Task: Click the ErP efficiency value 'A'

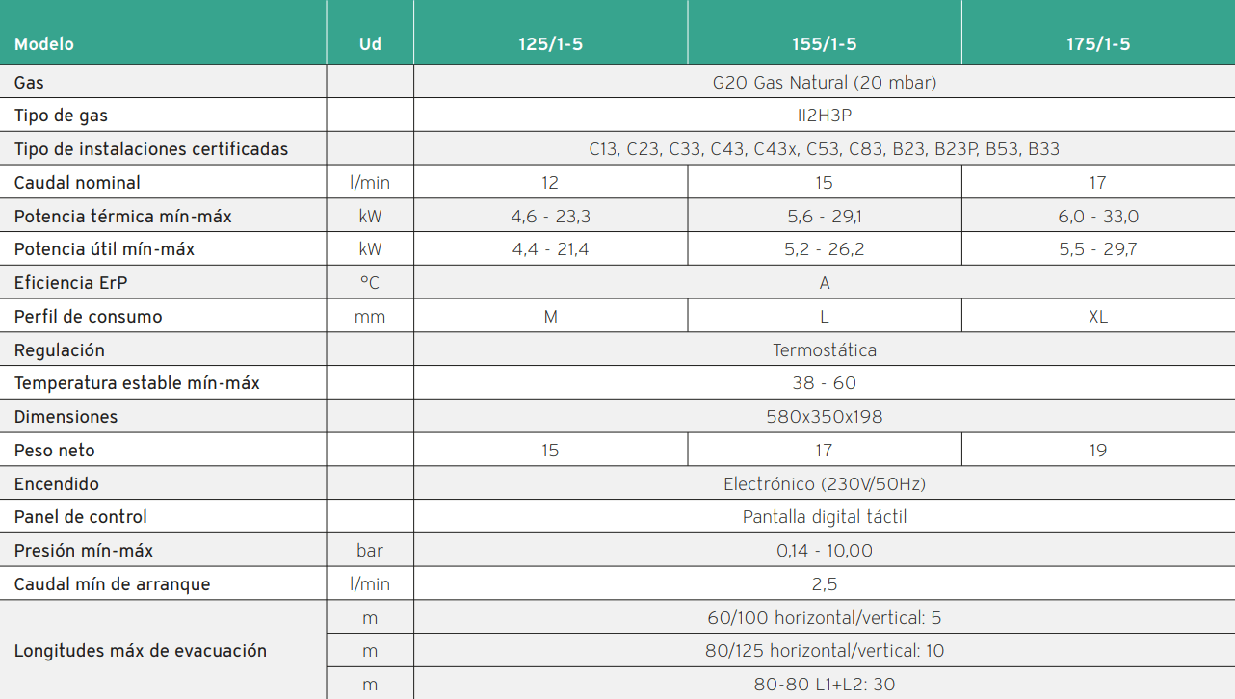Action: (x=825, y=283)
